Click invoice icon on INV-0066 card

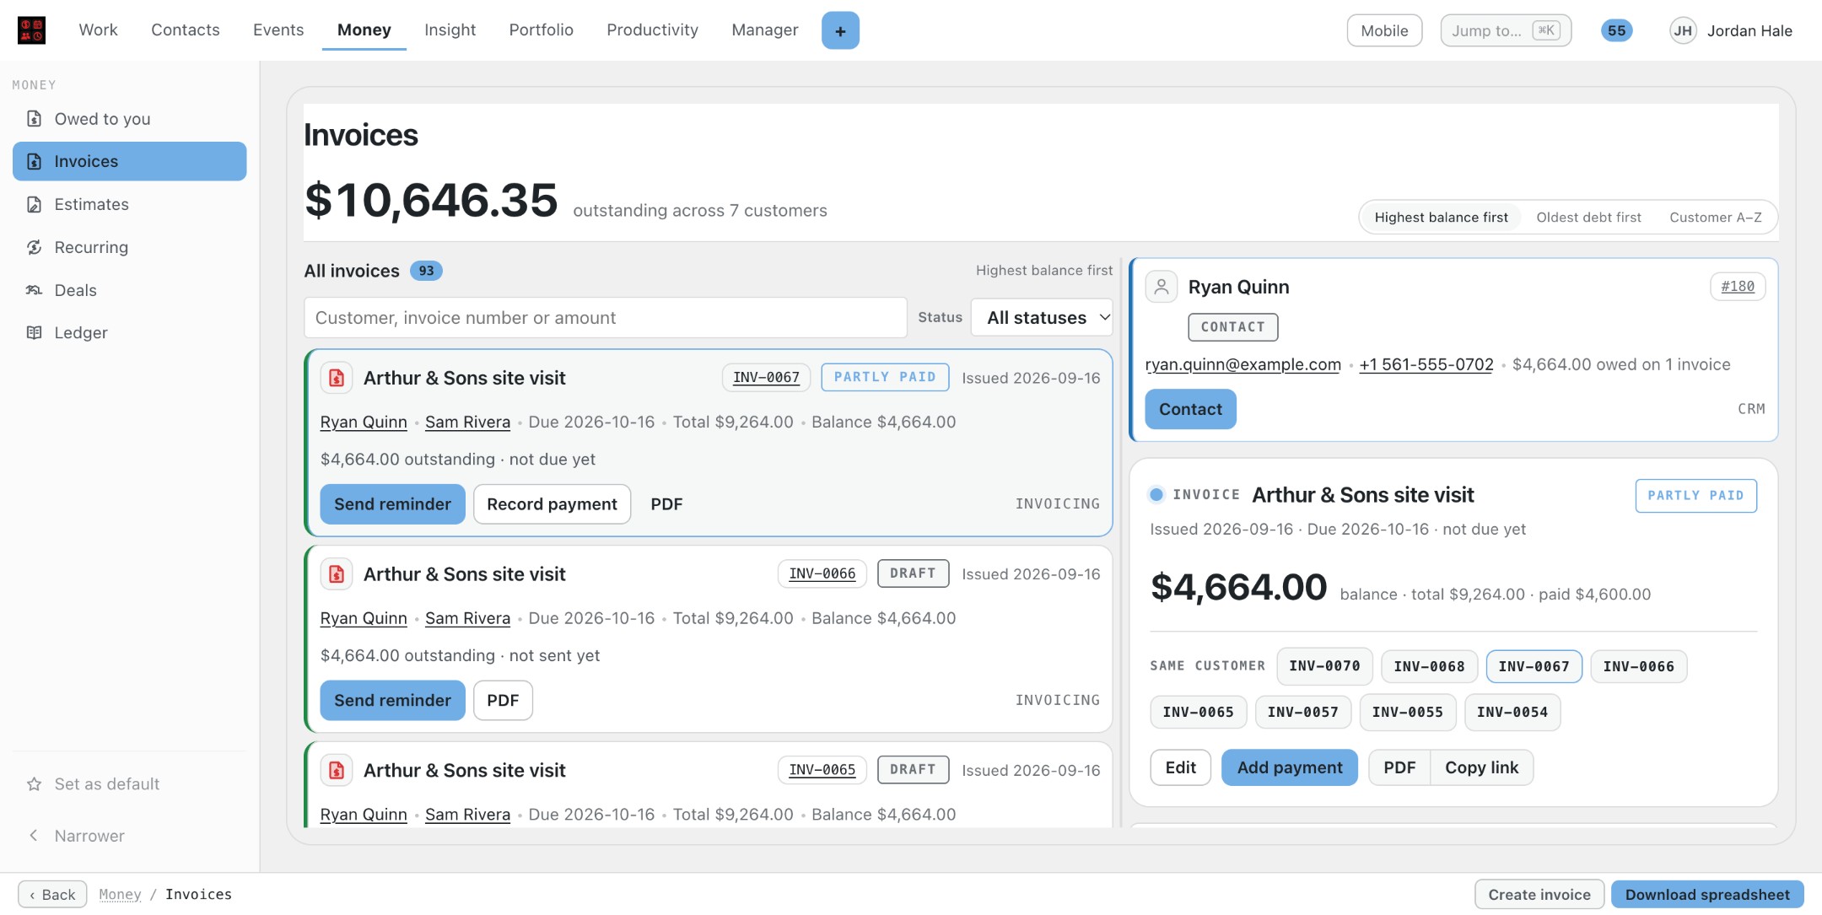click(x=337, y=574)
